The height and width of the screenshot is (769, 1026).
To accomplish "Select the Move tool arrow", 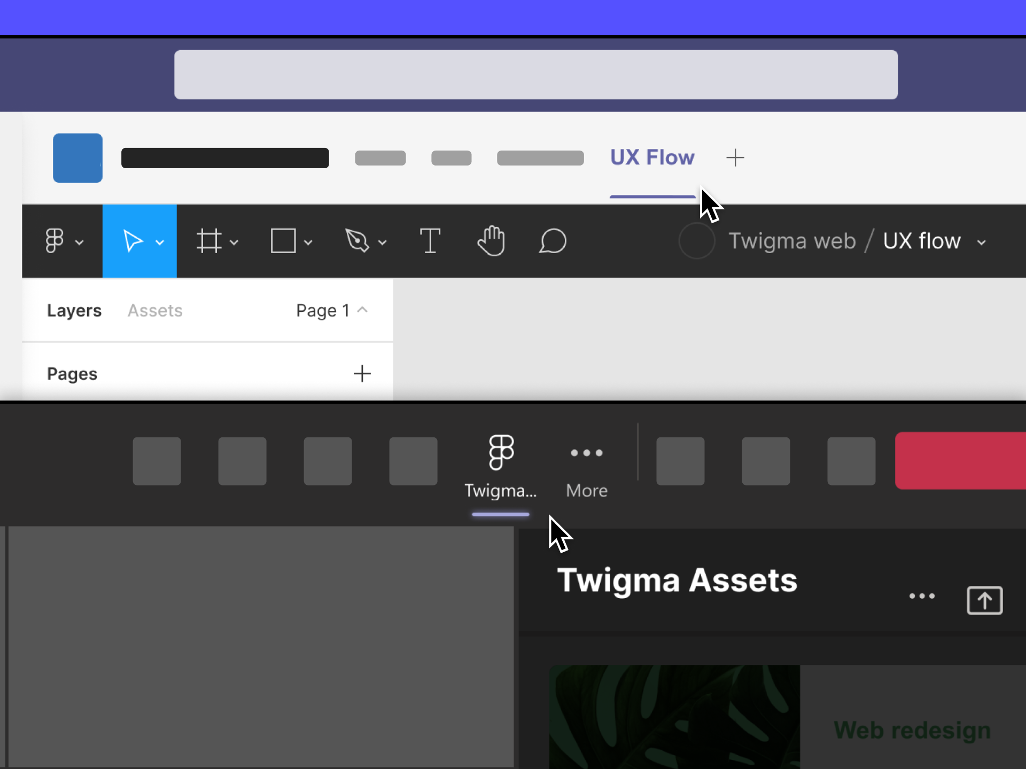I will click(133, 241).
